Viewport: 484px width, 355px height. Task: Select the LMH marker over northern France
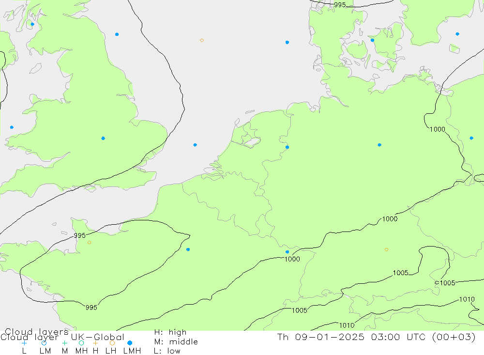[x=188, y=249]
